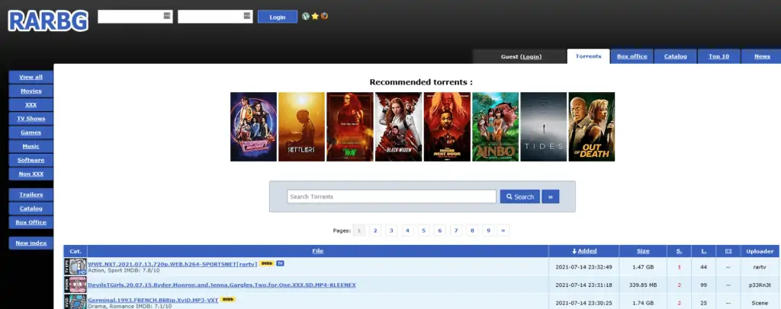Click keyboard icon in the username field
Viewport: 781px width, 309px height.
coord(167,16)
